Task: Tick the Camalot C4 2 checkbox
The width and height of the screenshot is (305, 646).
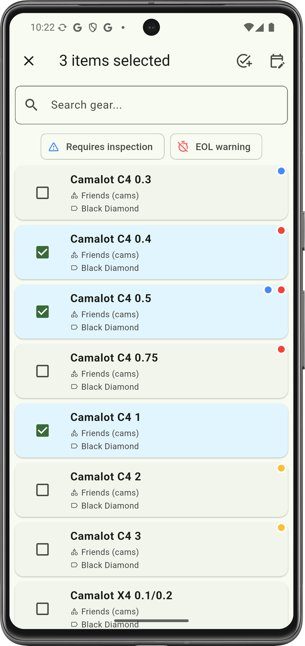Action: (x=42, y=490)
